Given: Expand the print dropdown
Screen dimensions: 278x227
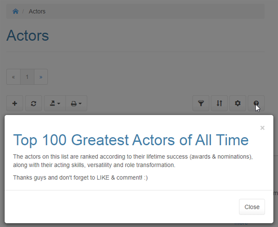Looking at the screenshot, I should [76, 103].
